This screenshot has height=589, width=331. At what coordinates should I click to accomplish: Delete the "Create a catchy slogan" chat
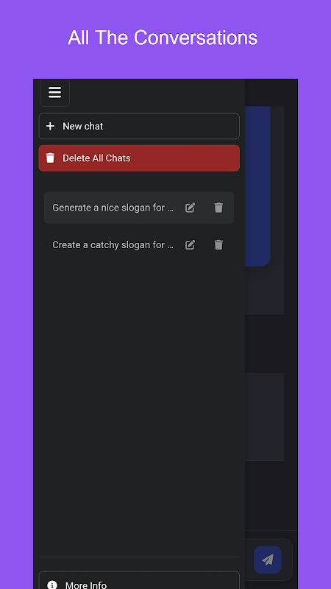(218, 245)
